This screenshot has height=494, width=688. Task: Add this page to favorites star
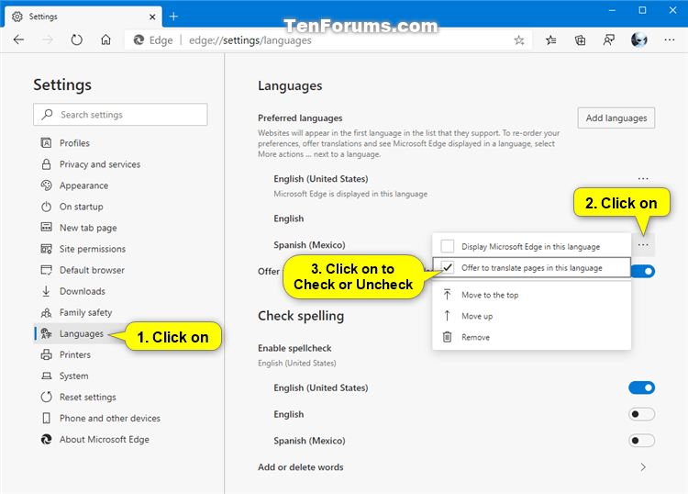tap(519, 40)
